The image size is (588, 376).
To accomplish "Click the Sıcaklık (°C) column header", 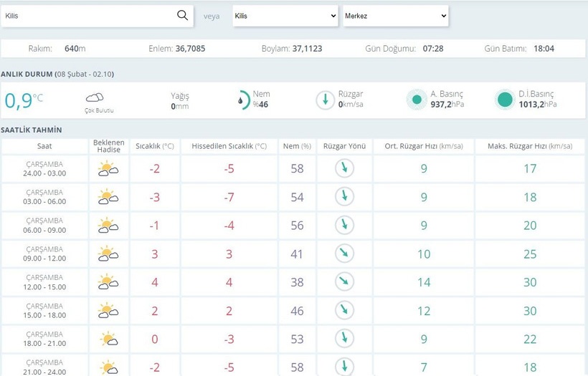I will pos(155,146).
